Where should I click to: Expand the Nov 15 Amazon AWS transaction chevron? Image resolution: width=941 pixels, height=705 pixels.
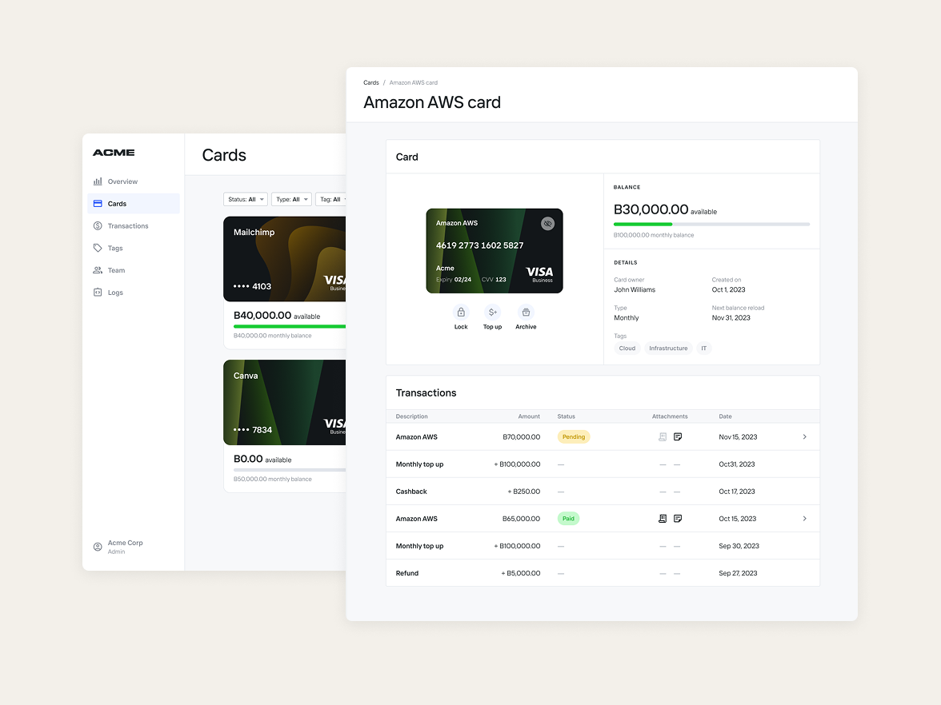click(805, 437)
